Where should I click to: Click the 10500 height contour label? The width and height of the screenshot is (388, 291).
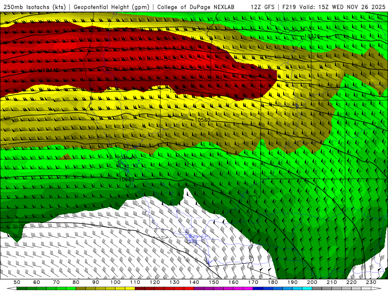click(177, 91)
